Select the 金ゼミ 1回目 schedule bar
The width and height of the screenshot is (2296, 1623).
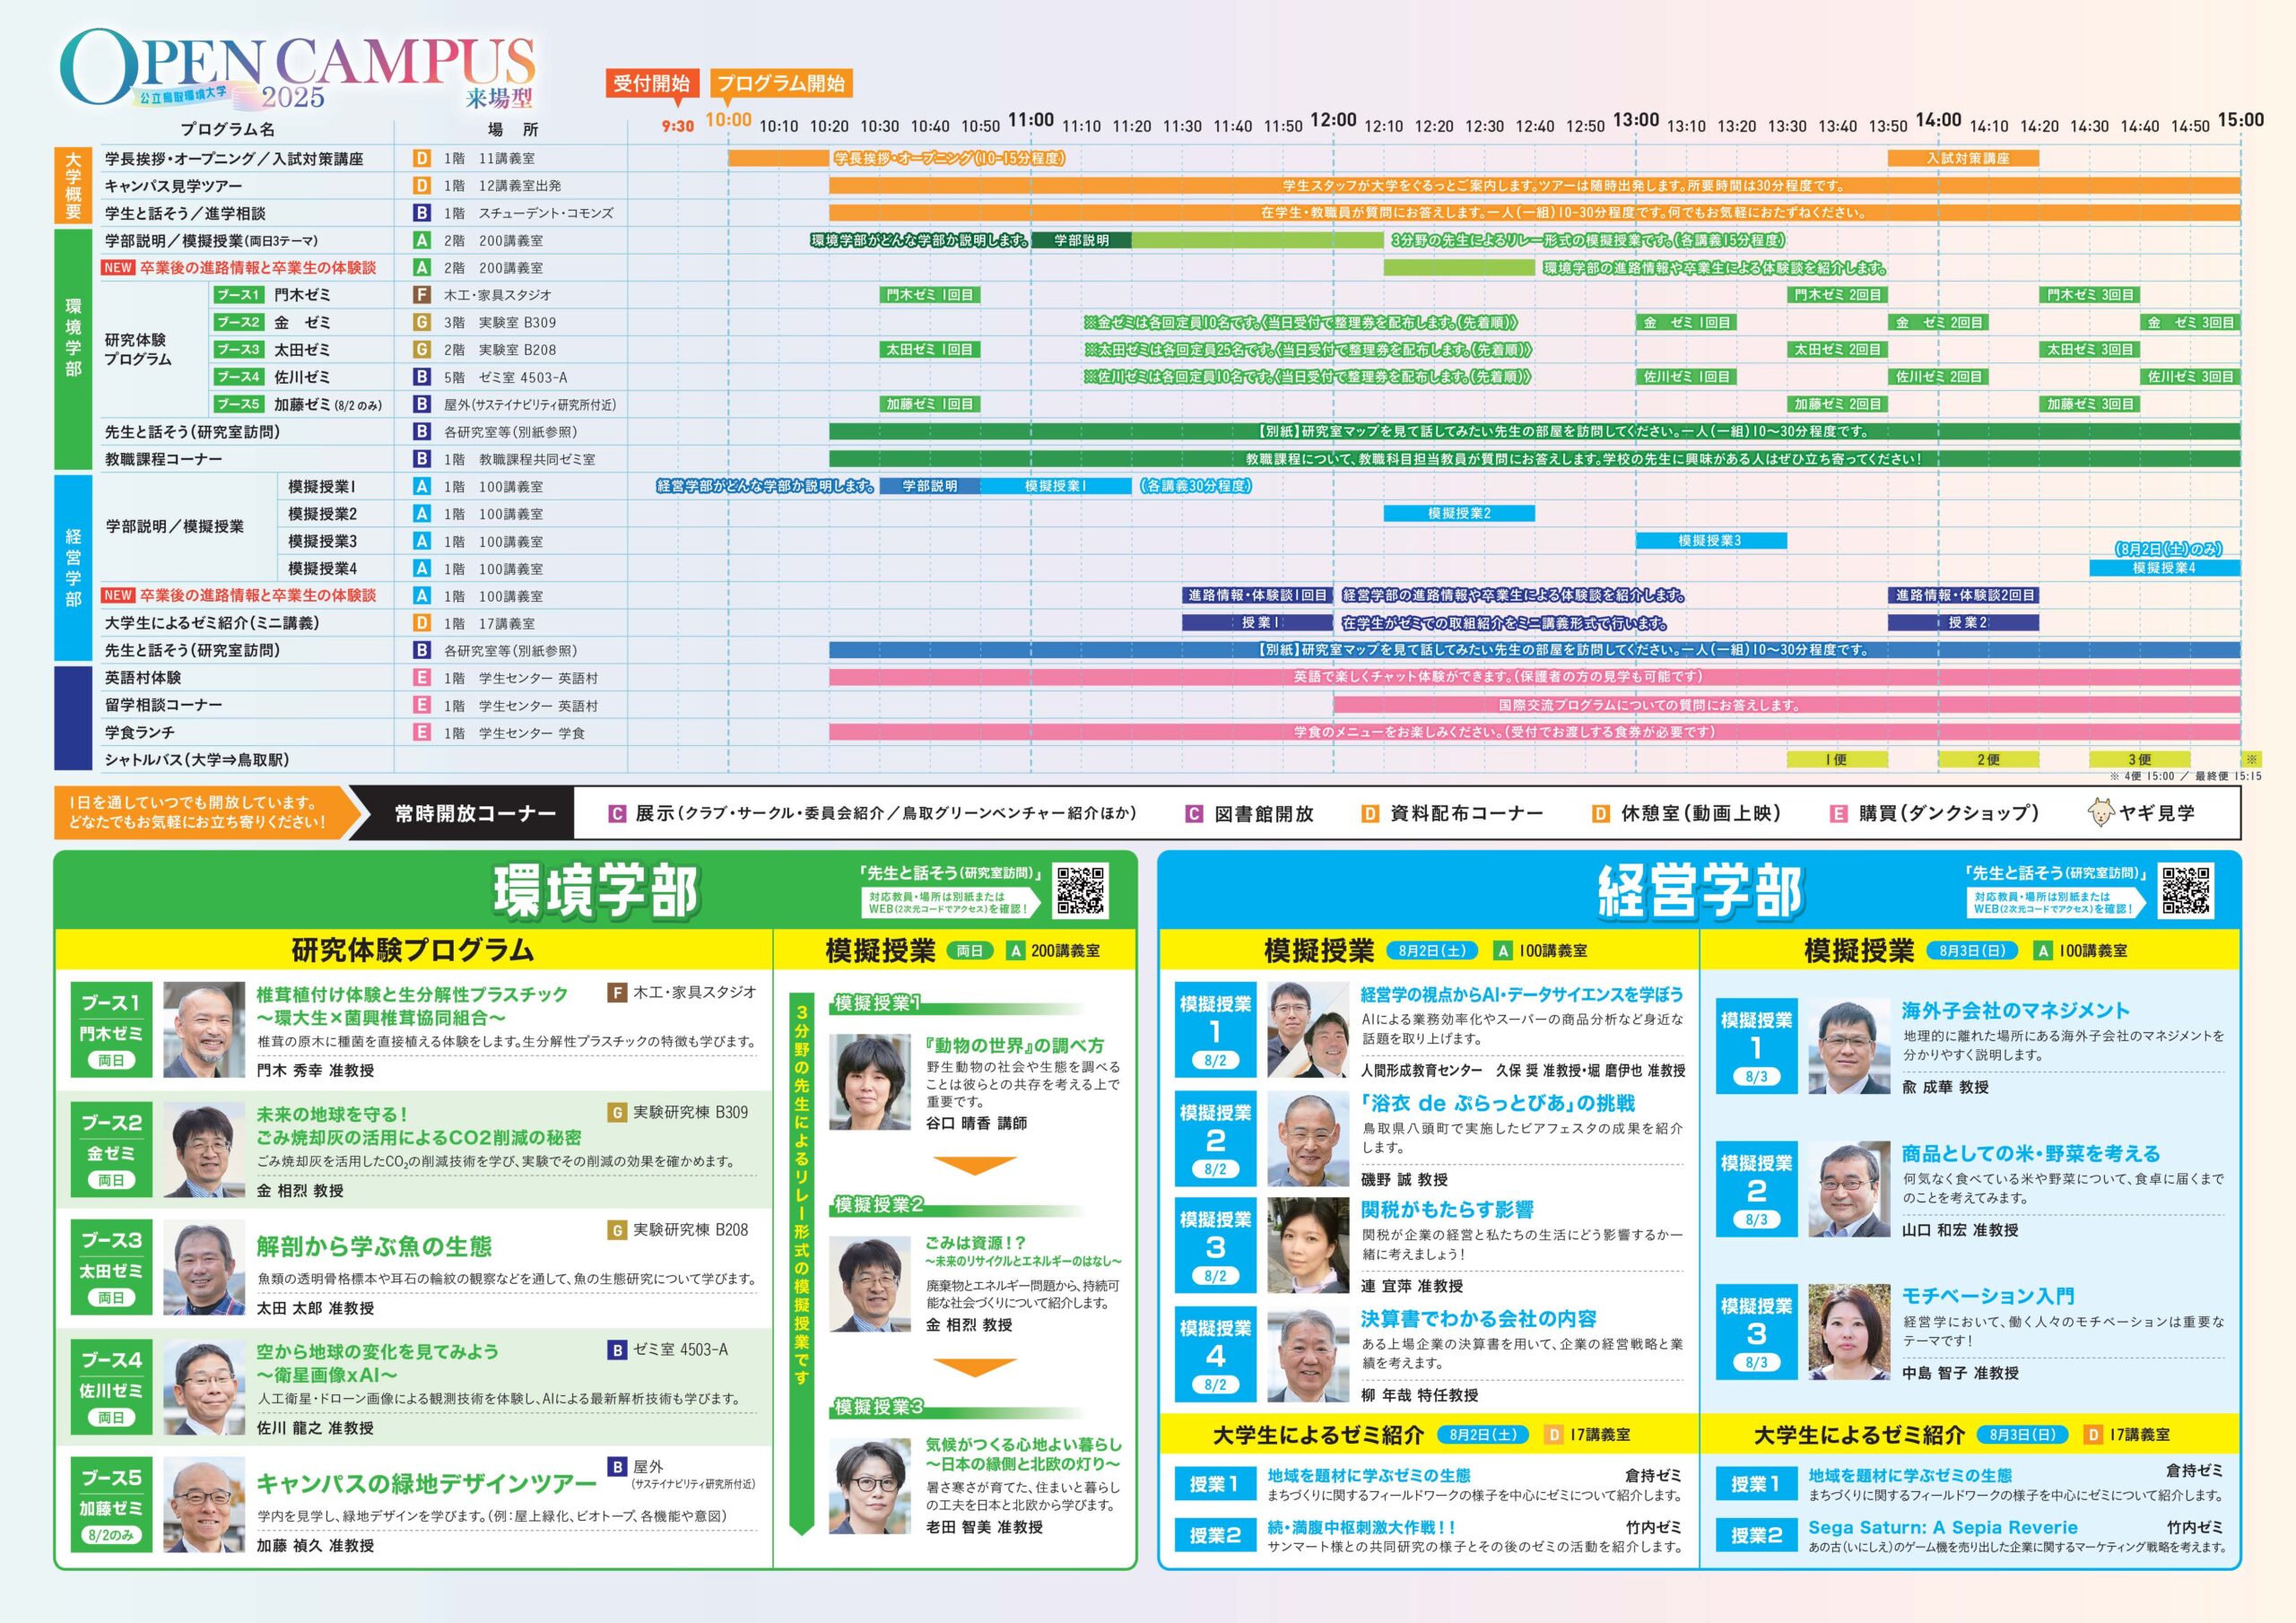(1686, 322)
